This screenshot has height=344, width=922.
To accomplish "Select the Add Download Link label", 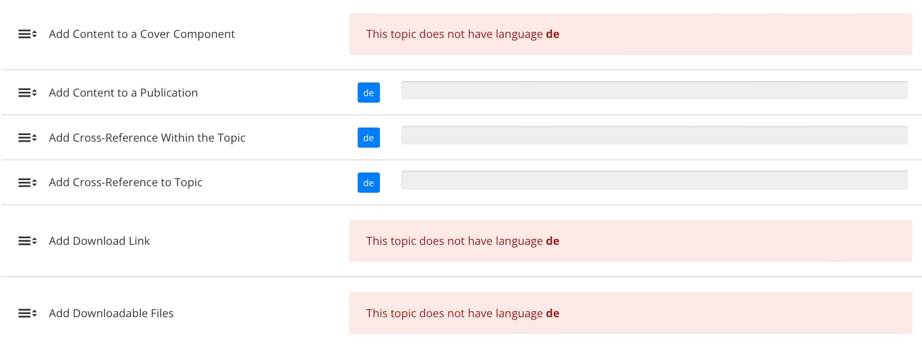I will (x=99, y=241).
